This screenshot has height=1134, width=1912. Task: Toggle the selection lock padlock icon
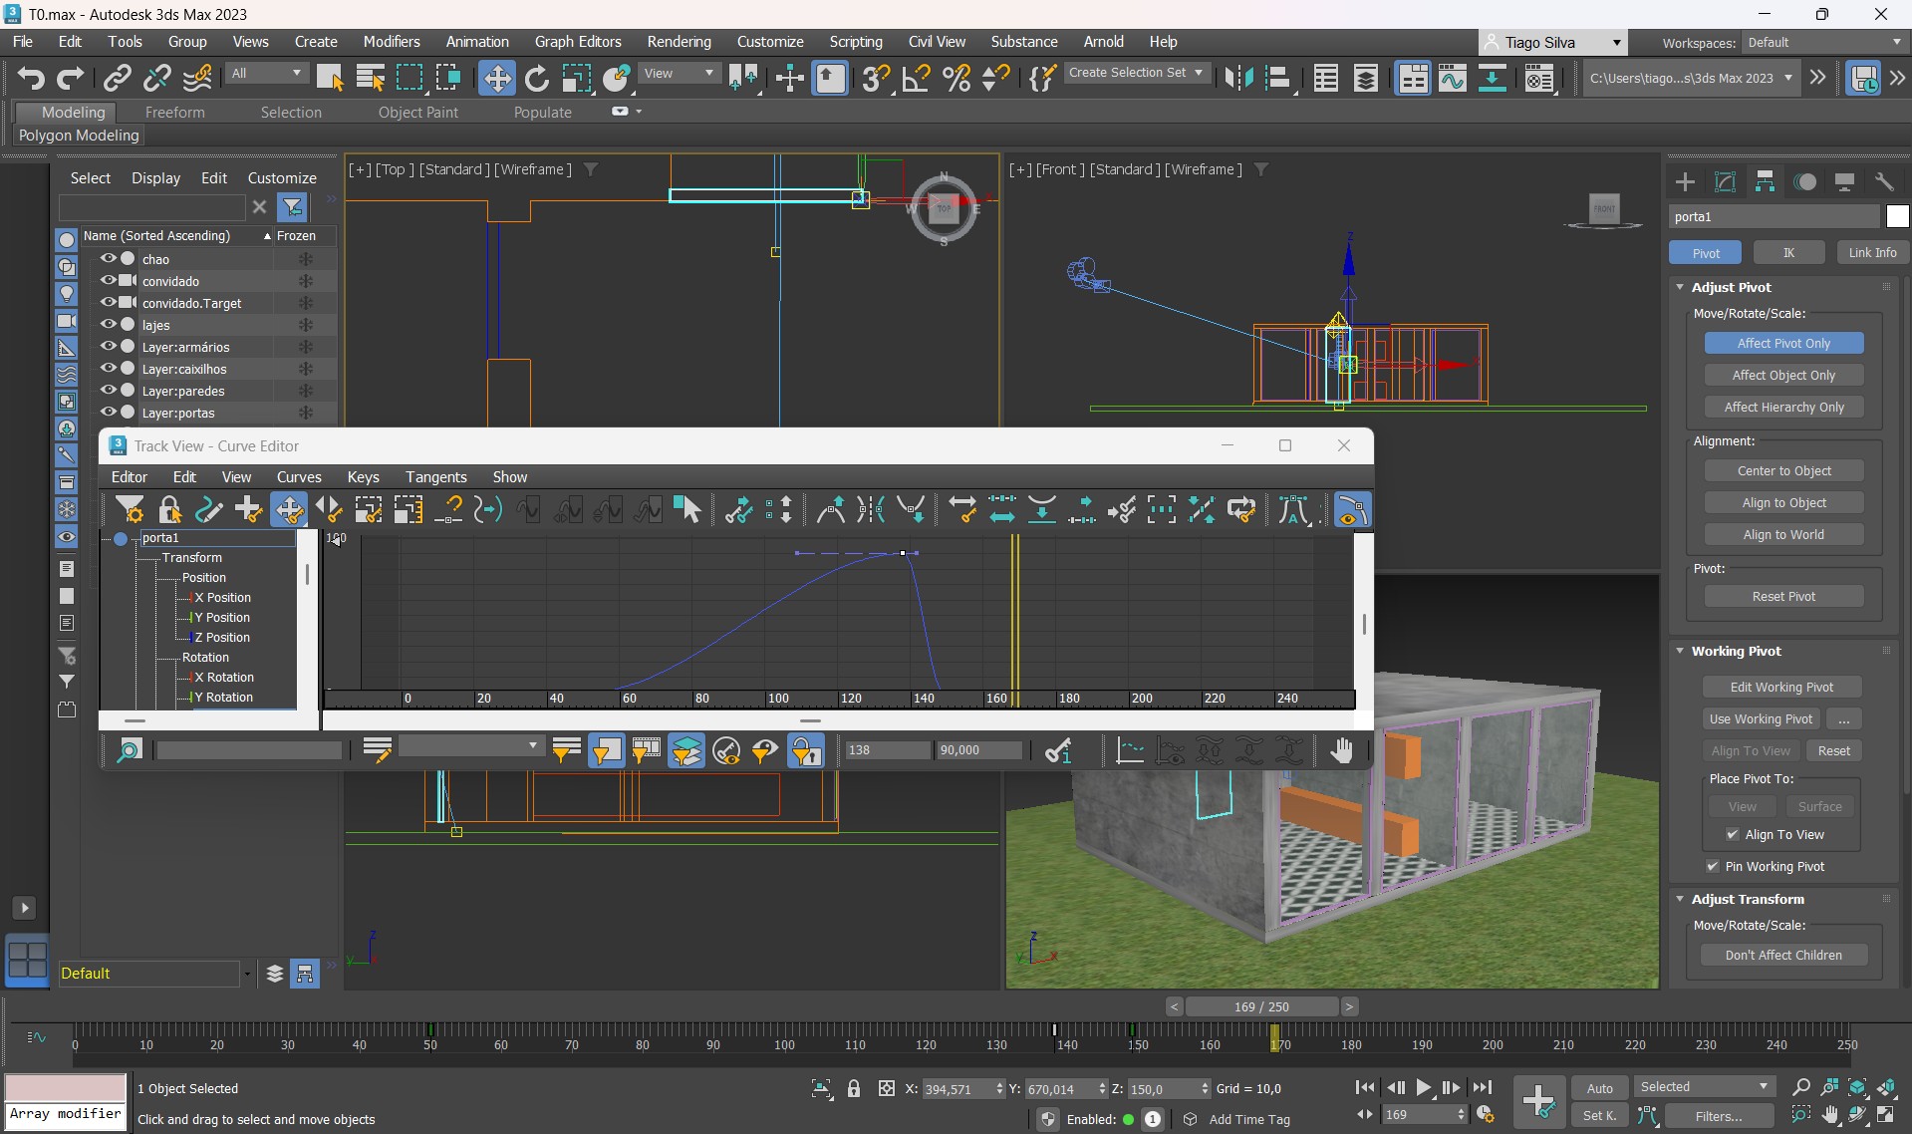point(854,1088)
